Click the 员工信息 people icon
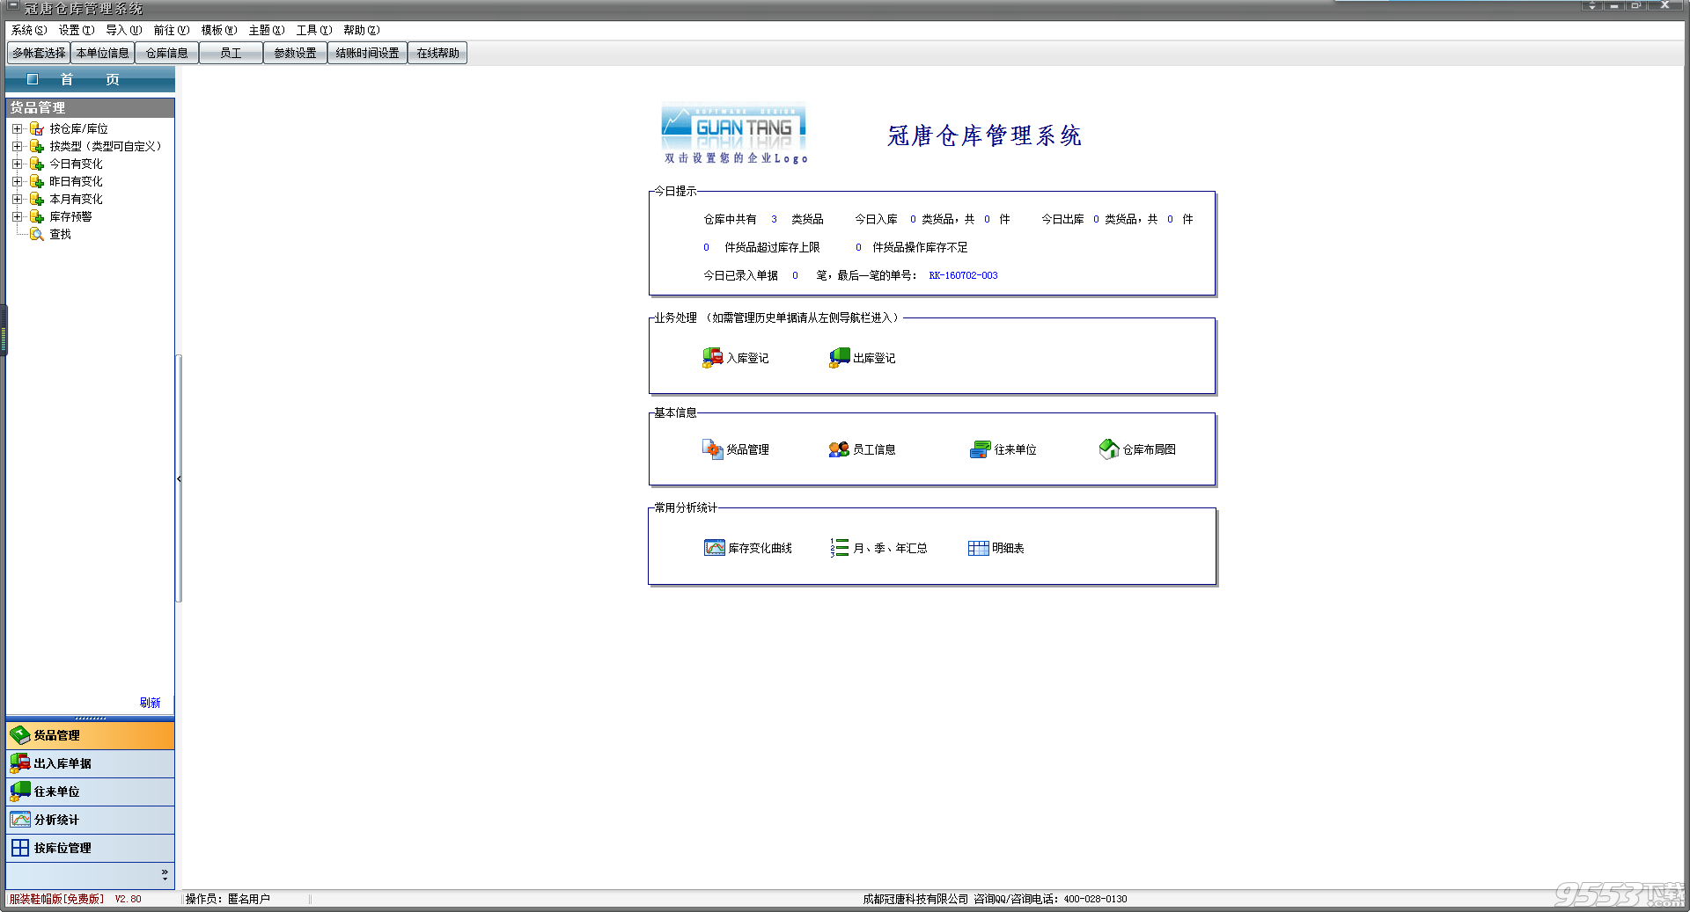 [839, 449]
